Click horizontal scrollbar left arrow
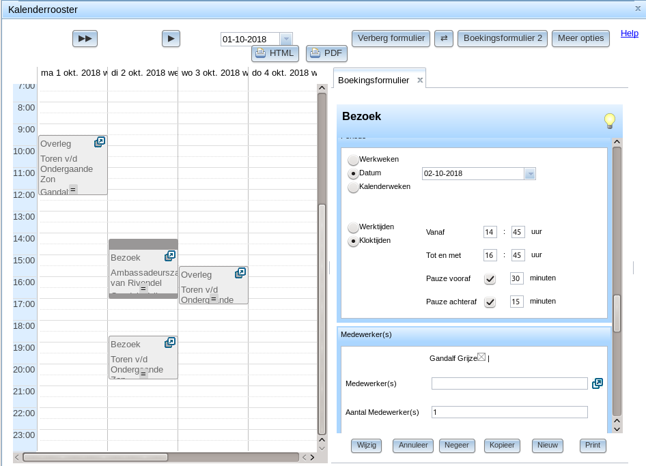646x466 pixels. (17, 457)
